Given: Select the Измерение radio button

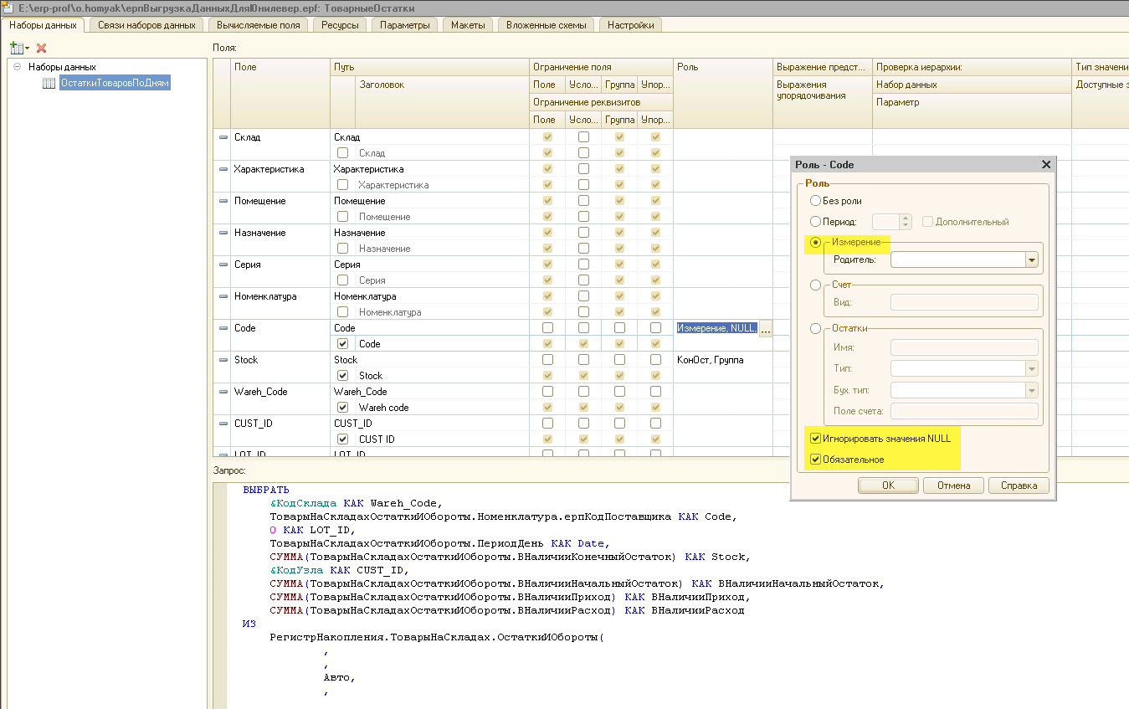Looking at the screenshot, I should [815, 242].
